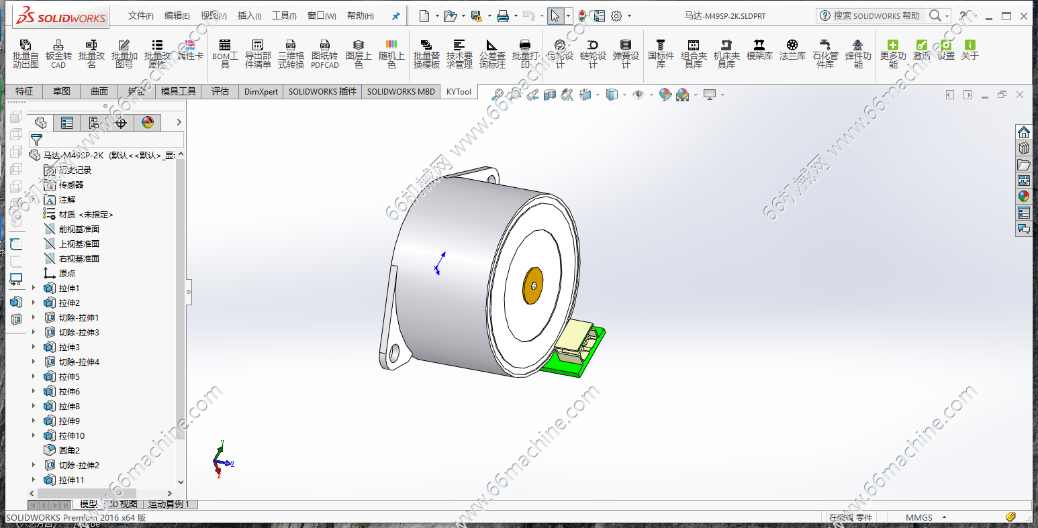The image size is (1038, 528).
Task: Click the green 激活 activate icon
Action: click(x=922, y=50)
